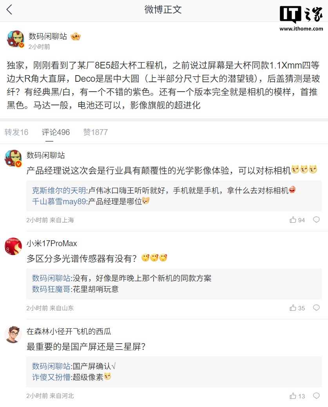328x407 pixels.
Task: Open 数码闲聊站 post author avatar
Action: 15,39
